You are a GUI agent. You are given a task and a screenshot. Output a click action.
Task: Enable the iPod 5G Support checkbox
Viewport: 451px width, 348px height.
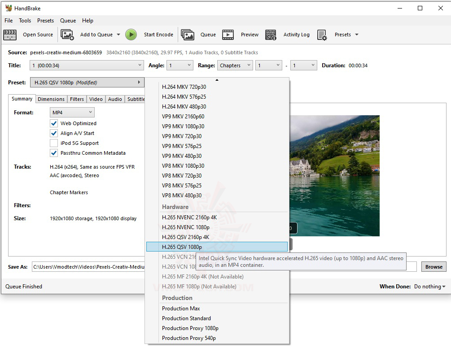coord(54,143)
